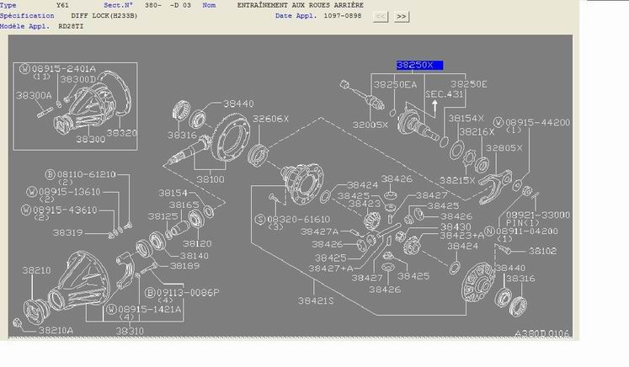Select highlighted part number 38250X
The image size is (629, 367).
click(x=419, y=65)
